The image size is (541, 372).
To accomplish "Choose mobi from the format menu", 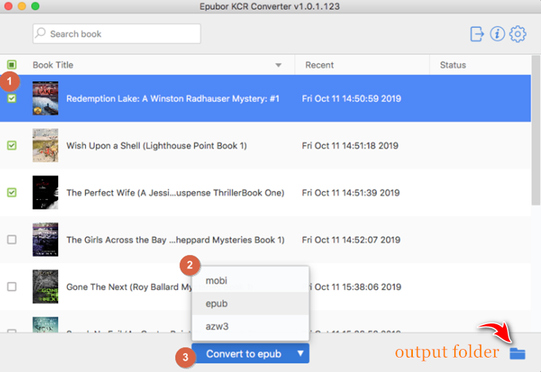I will click(250, 280).
